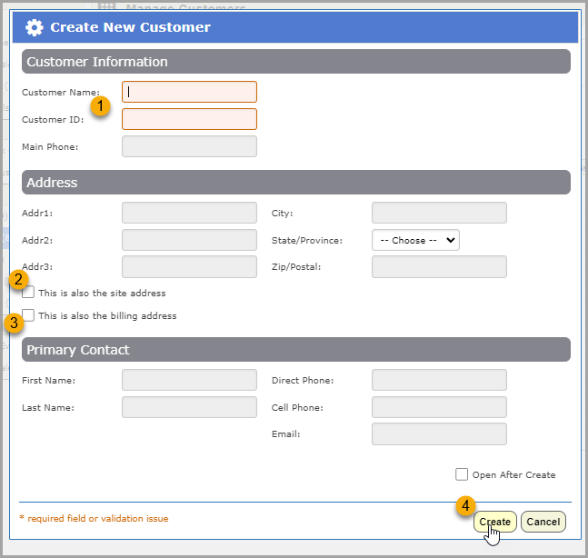
Task: Click the State/Province label
Action: 307,240
